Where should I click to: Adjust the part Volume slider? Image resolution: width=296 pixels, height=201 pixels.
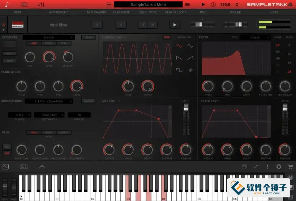coord(235,25)
